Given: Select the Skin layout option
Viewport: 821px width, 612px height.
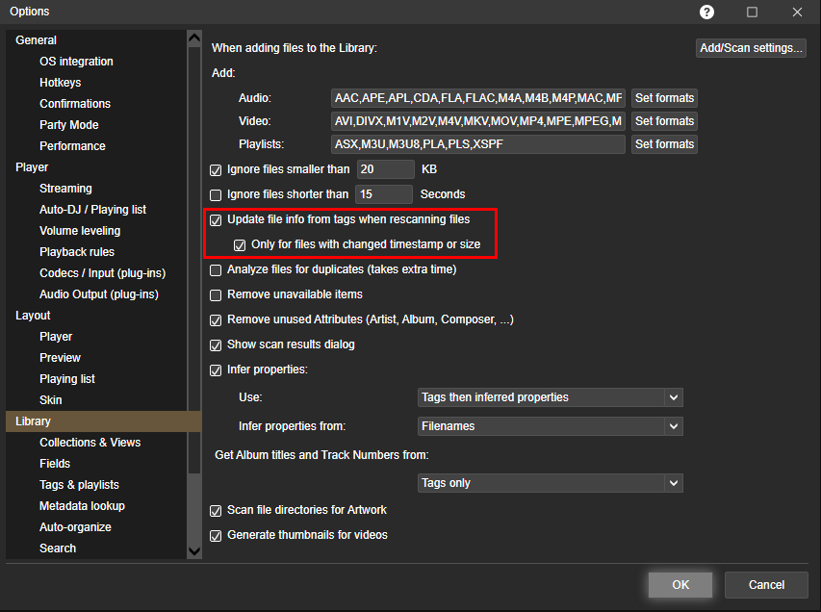Looking at the screenshot, I should point(50,400).
